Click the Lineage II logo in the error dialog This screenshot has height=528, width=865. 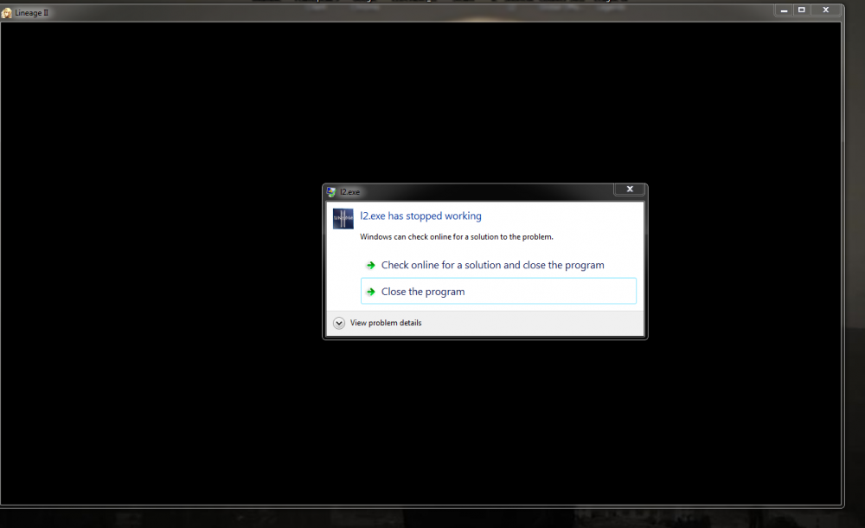(x=343, y=218)
